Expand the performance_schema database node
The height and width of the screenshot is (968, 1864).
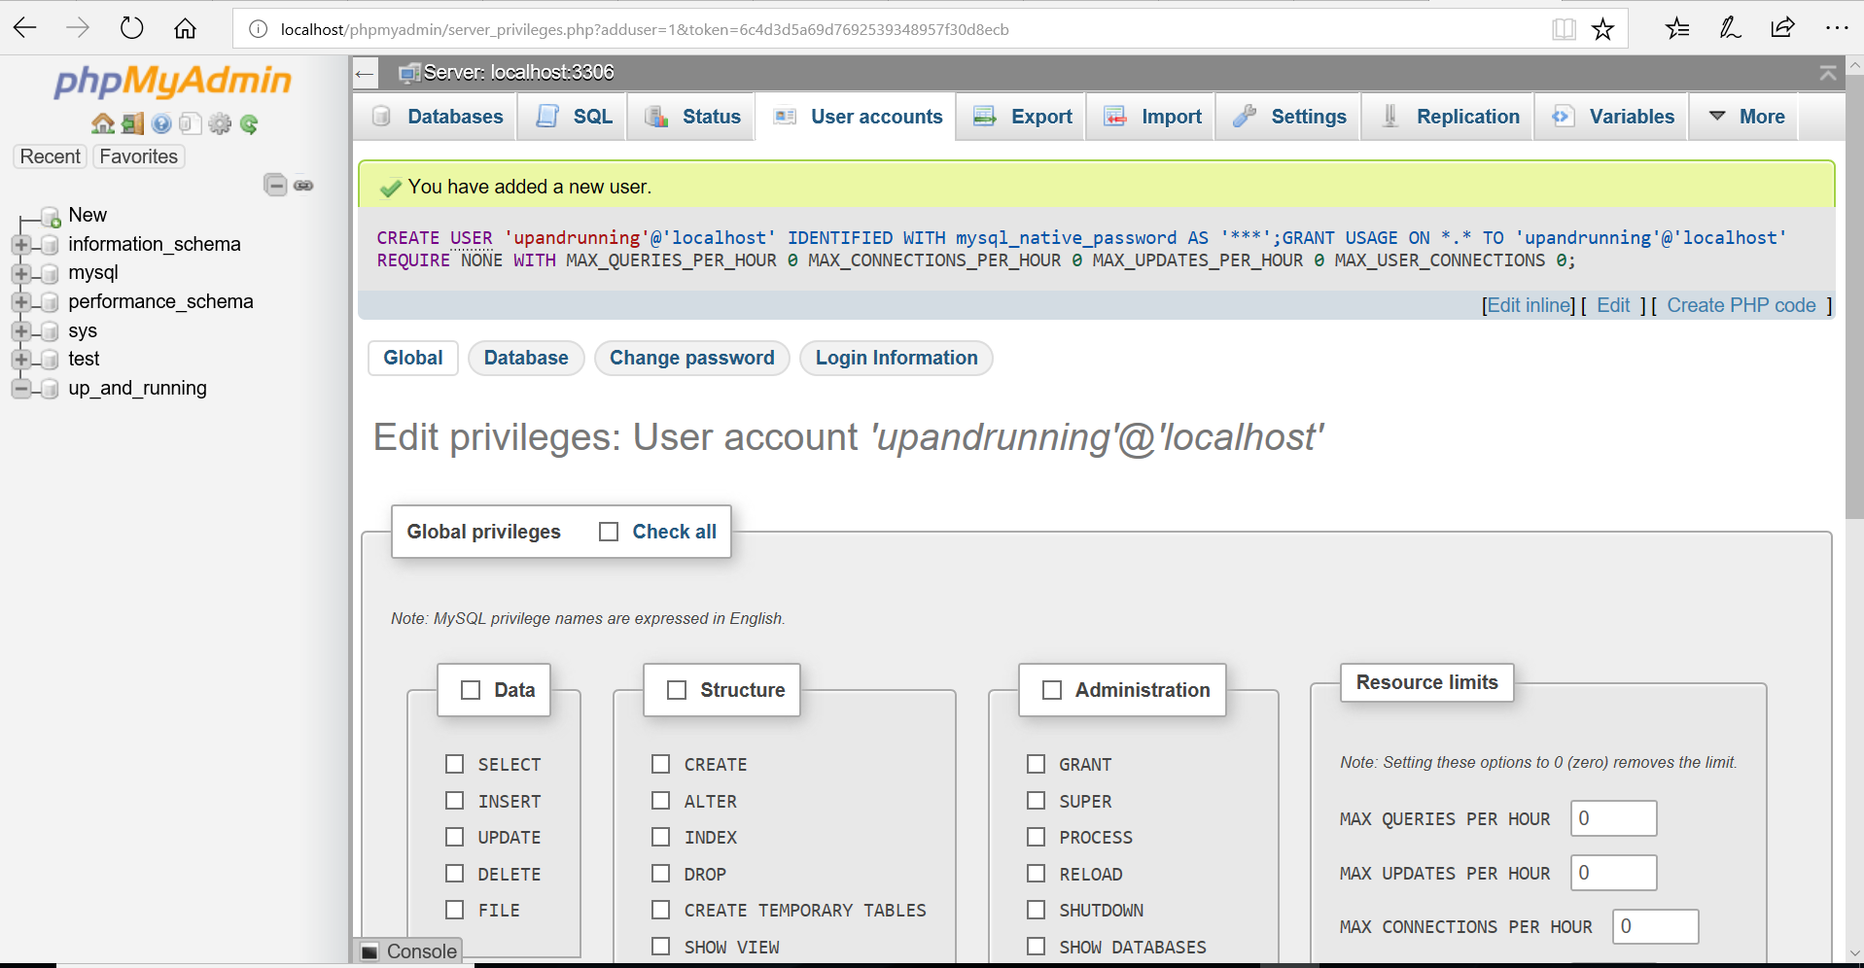tap(20, 302)
